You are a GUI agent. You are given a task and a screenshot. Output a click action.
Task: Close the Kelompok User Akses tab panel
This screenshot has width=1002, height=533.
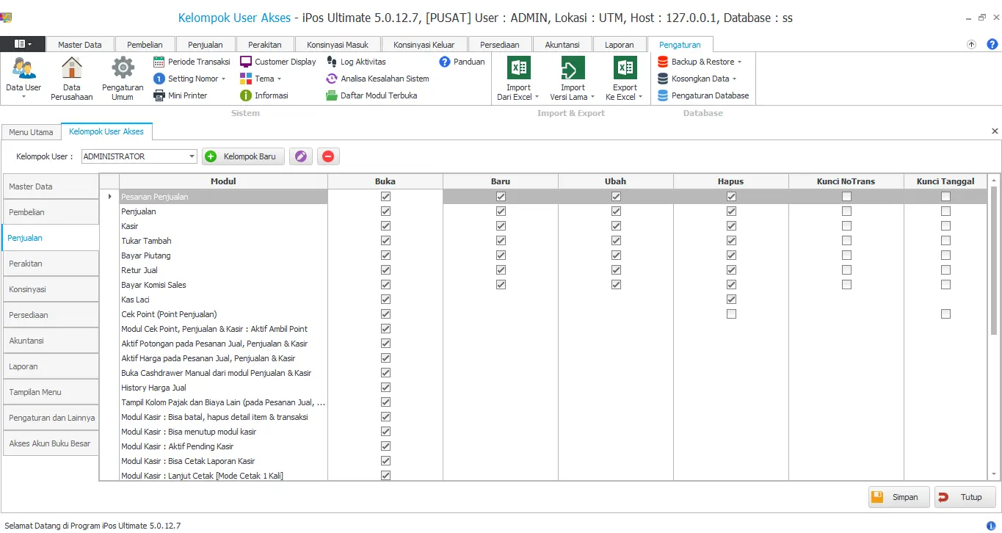pos(995,131)
